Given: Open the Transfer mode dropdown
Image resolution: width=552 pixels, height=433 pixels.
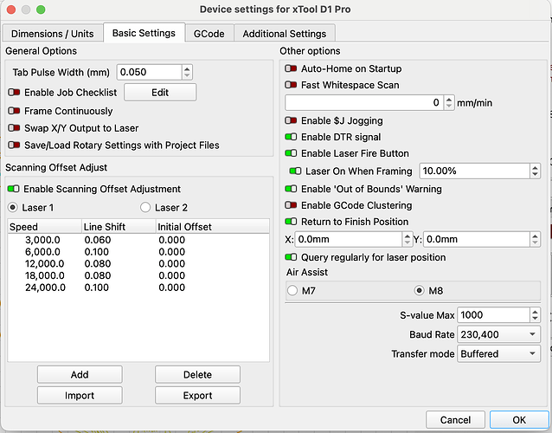Looking at the screenshot, I should [x=498, y=353].
